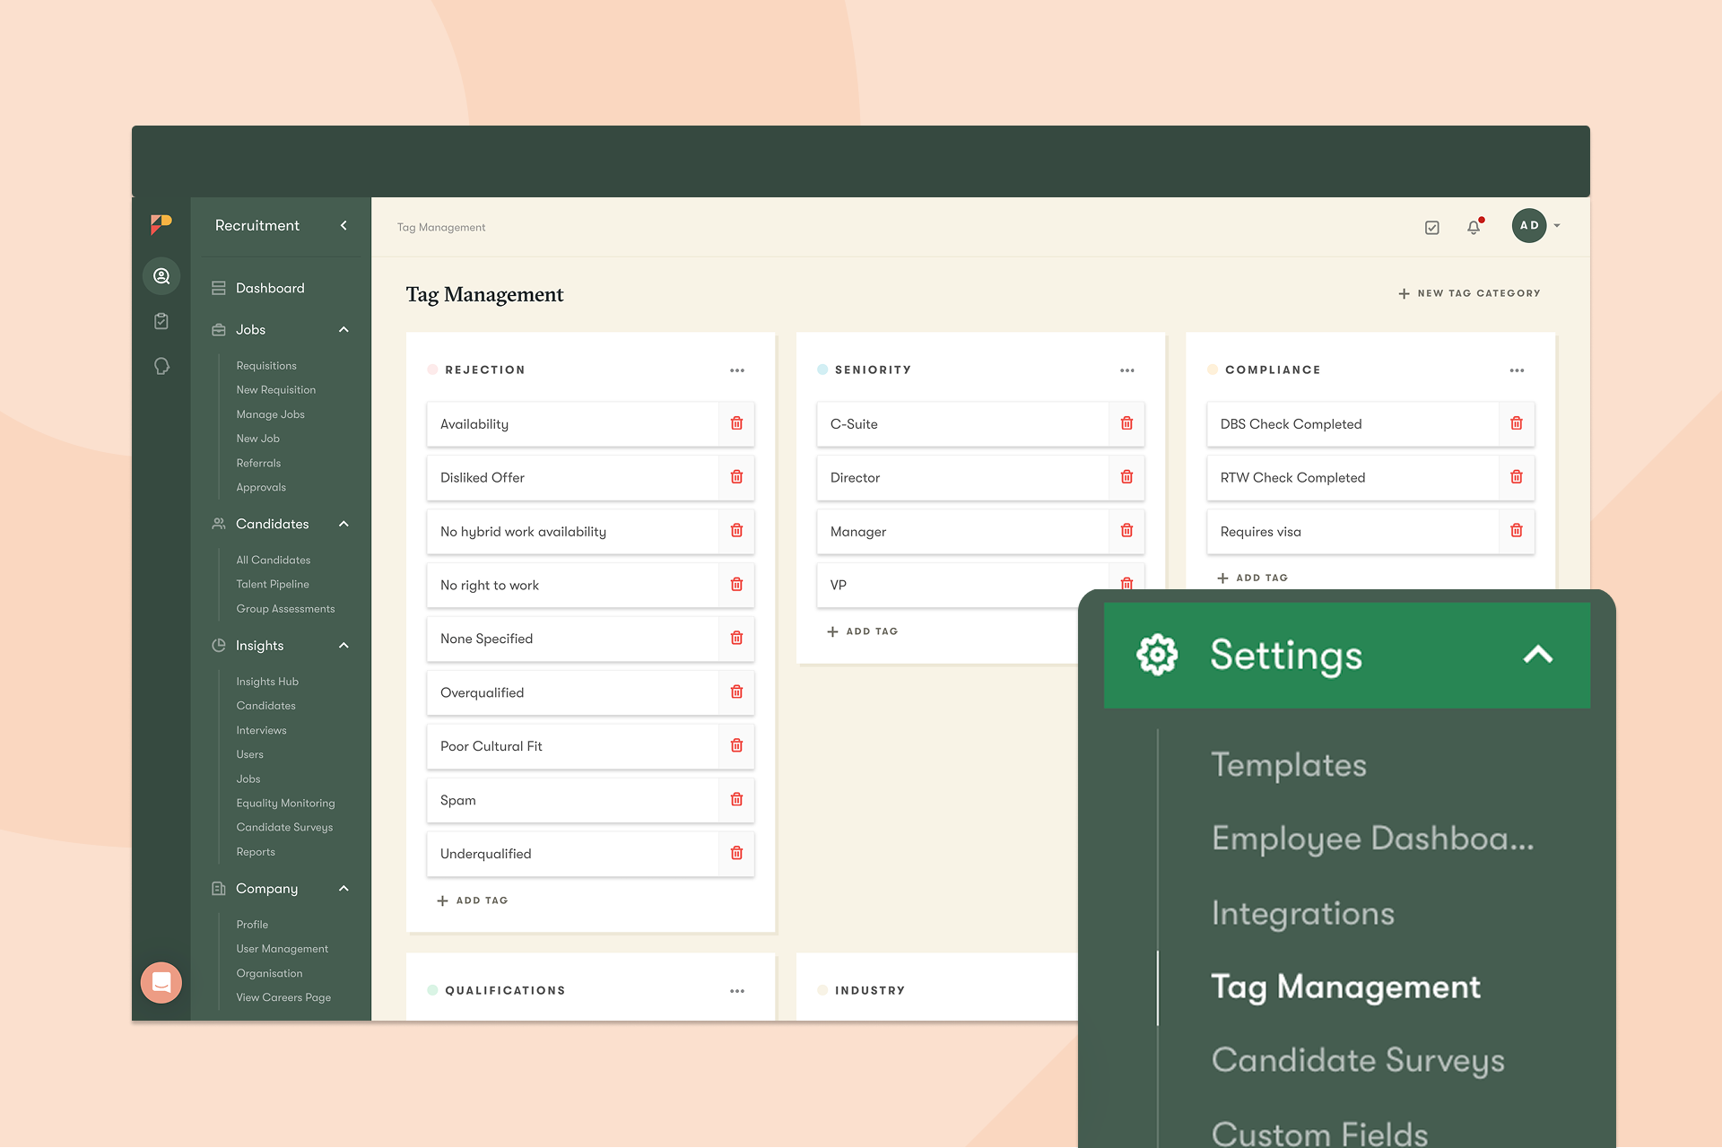The image size is (1722, 1148).
Task: Delete the Spam tag with trash icon
Action: (736, 799)
